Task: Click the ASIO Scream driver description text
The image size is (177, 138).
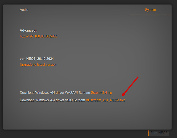Action: 52,100
